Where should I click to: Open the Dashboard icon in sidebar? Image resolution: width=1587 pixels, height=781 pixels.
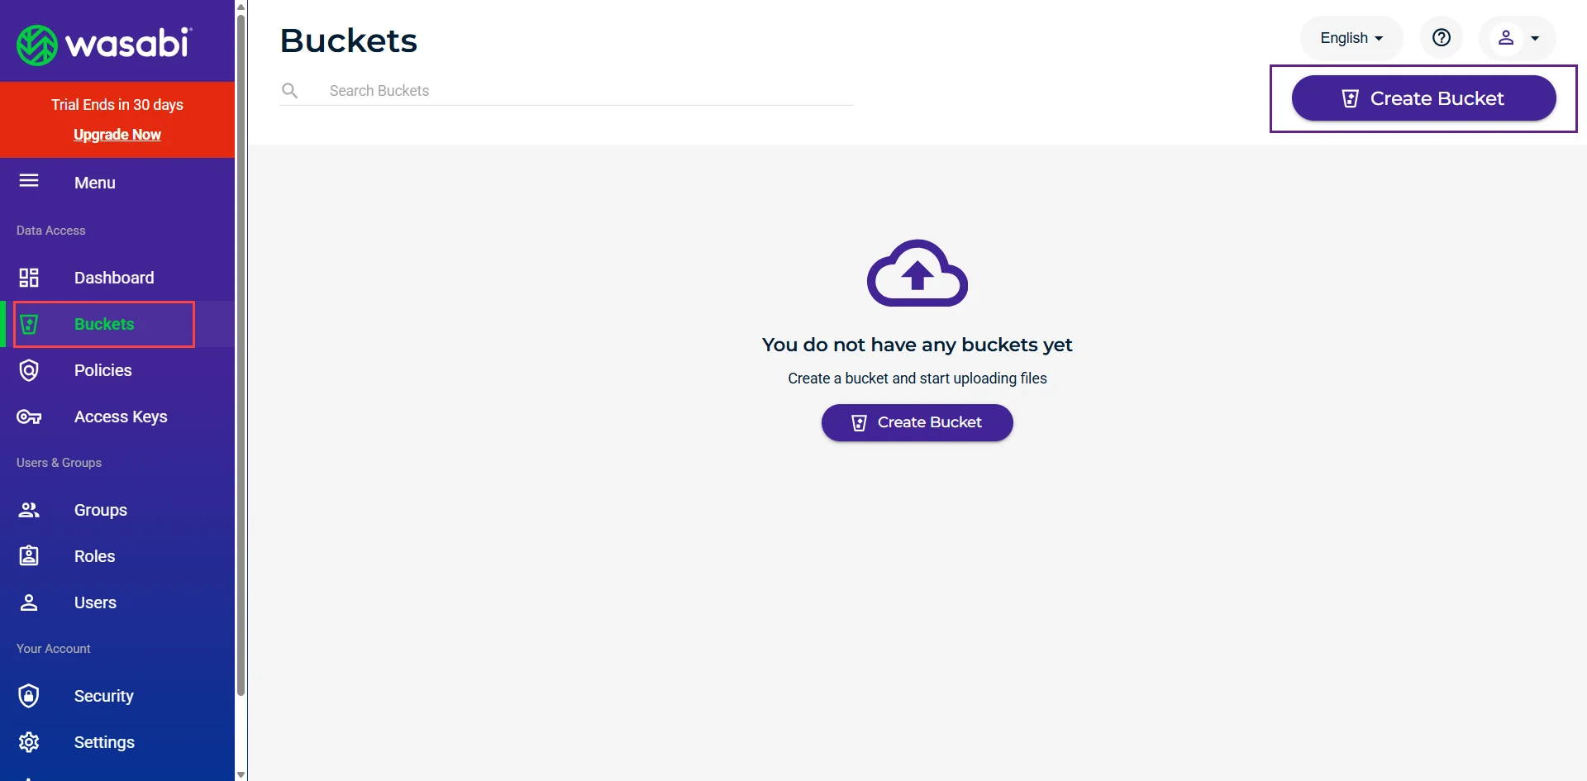29,278
